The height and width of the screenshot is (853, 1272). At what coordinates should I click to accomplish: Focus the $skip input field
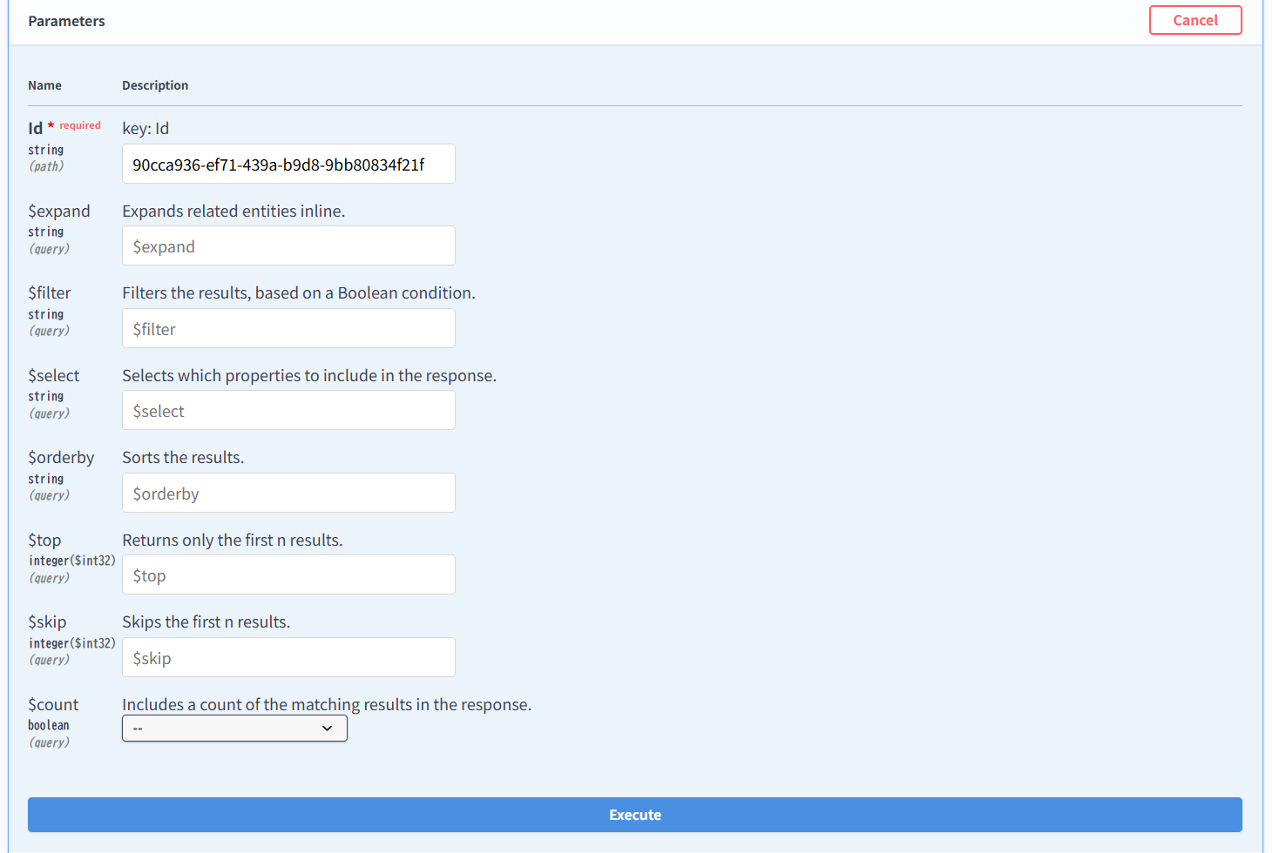(288, 657)
